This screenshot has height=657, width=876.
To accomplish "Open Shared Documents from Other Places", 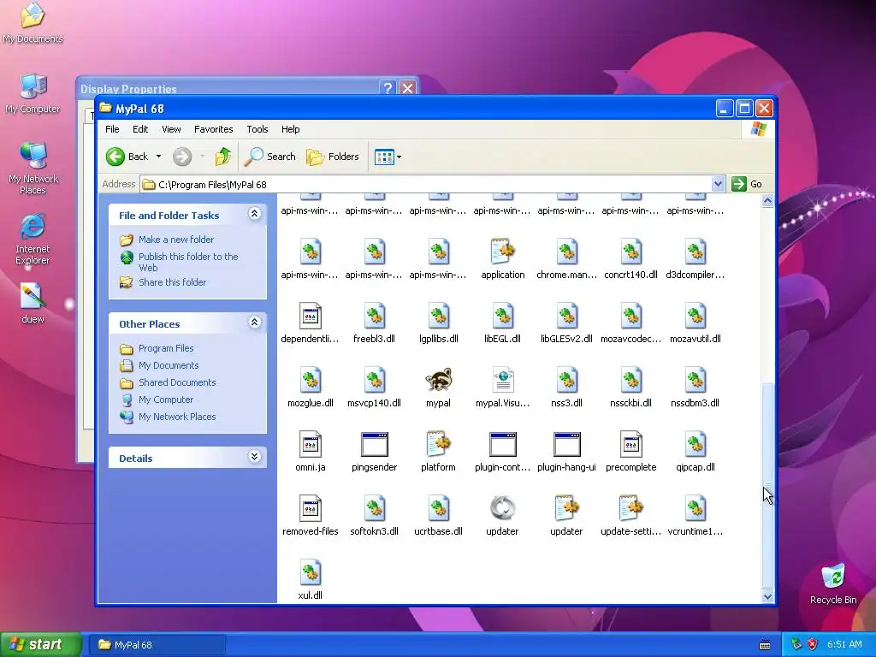I will [177, 382].
